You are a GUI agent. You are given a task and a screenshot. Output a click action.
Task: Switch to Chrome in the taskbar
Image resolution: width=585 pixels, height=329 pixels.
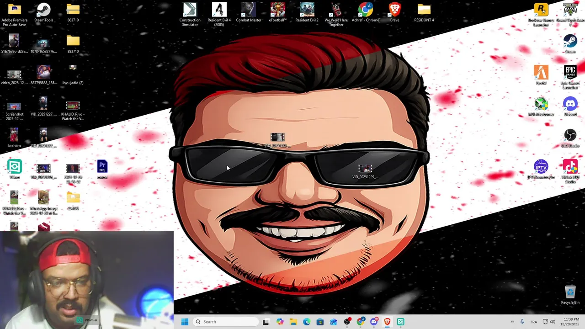pos(361,322)
